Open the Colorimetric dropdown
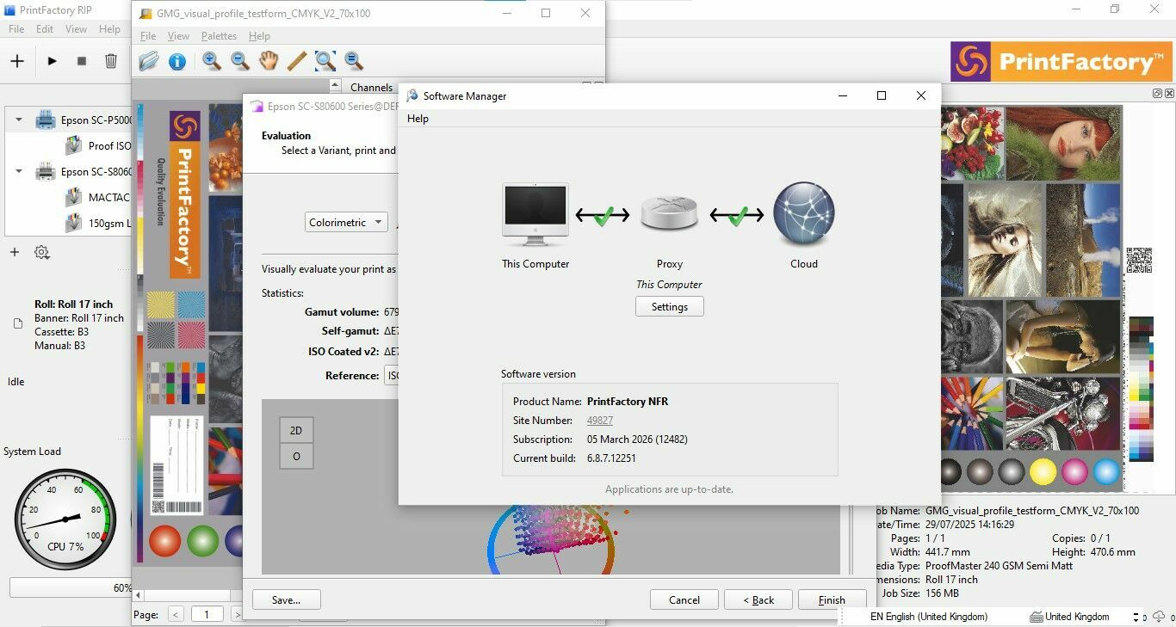 click(346, 222)
